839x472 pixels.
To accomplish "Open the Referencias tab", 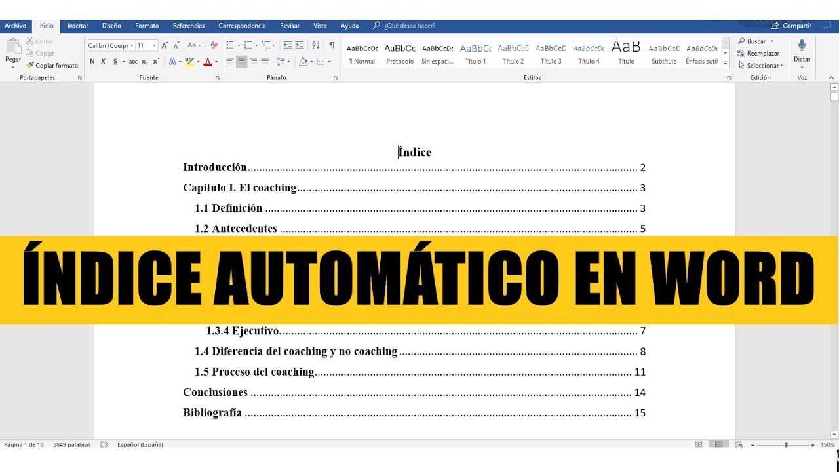I will pos(189,26).
